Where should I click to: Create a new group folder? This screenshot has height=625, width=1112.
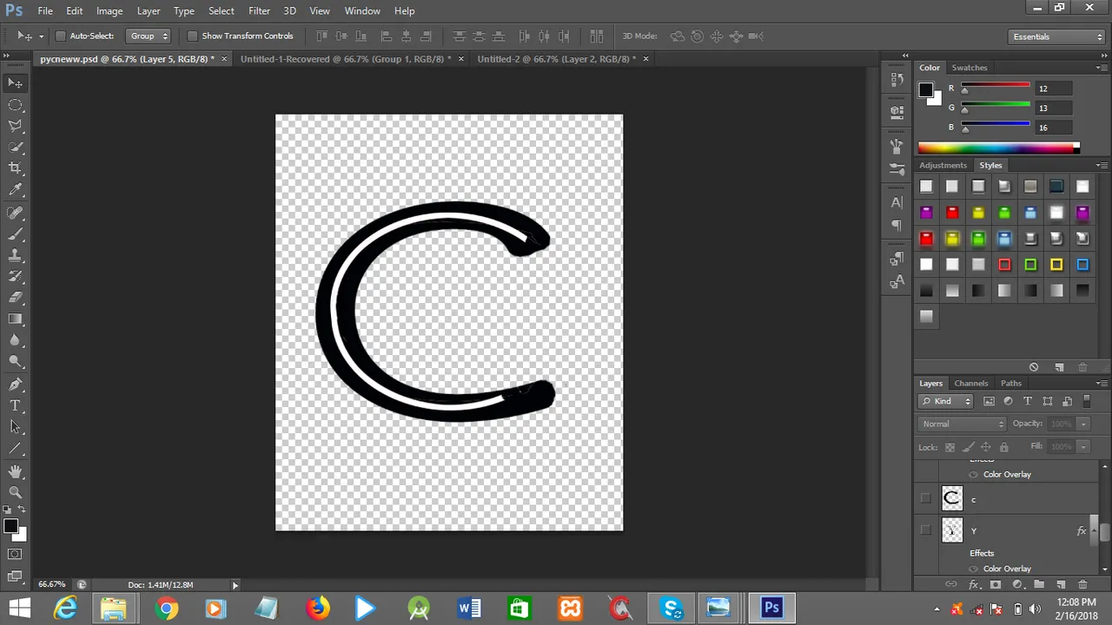[x=1039, y=585]
